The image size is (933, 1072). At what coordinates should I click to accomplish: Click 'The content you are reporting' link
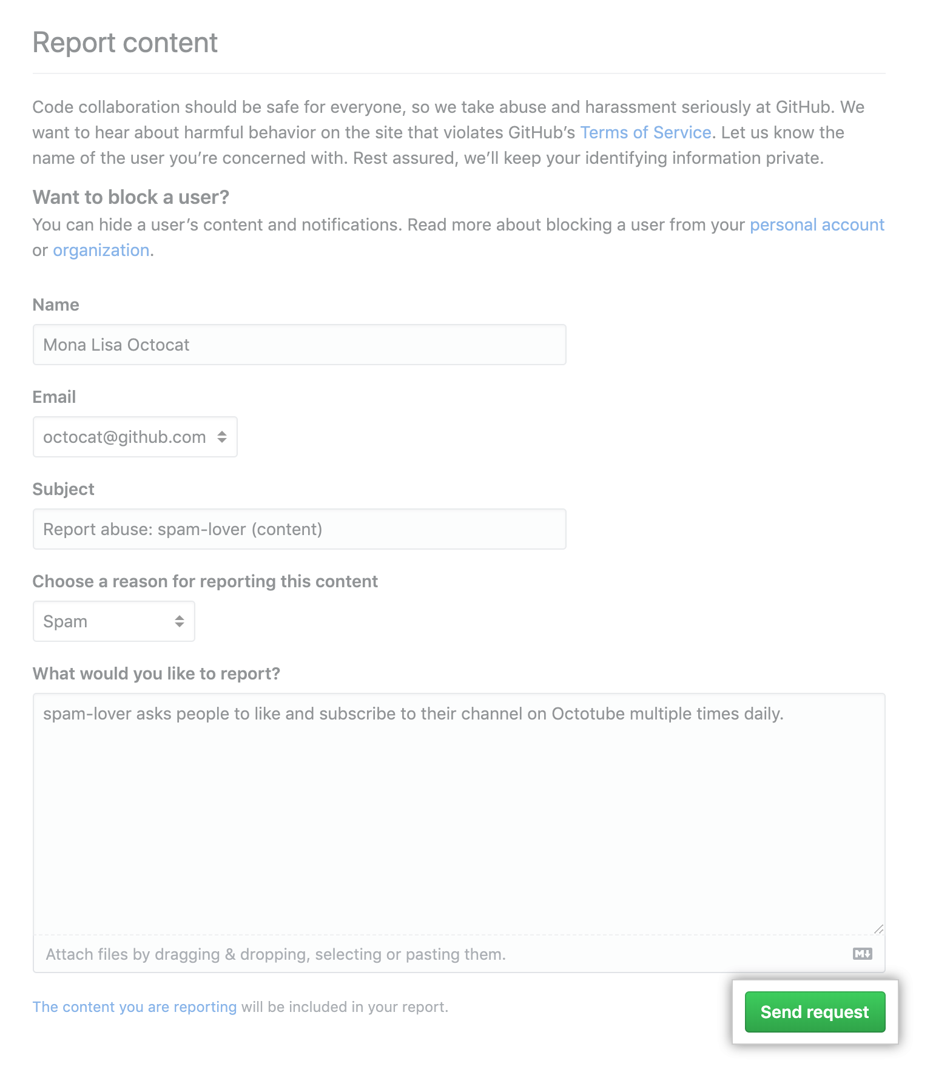click(x=133, y=1006)
